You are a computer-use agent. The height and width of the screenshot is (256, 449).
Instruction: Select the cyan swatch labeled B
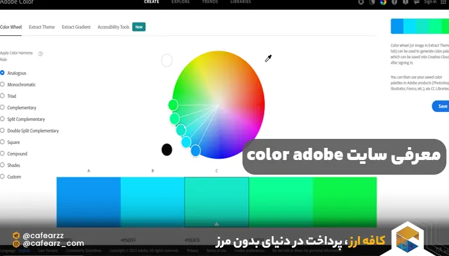[153, 202]
